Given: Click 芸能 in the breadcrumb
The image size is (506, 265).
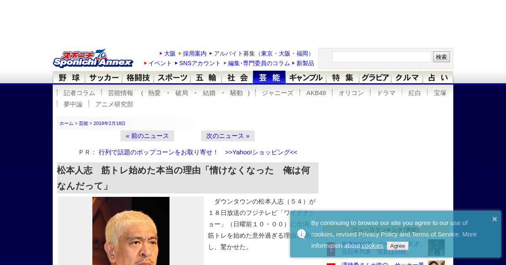Looking at the screenshot, I should click(x=83, y=123).
